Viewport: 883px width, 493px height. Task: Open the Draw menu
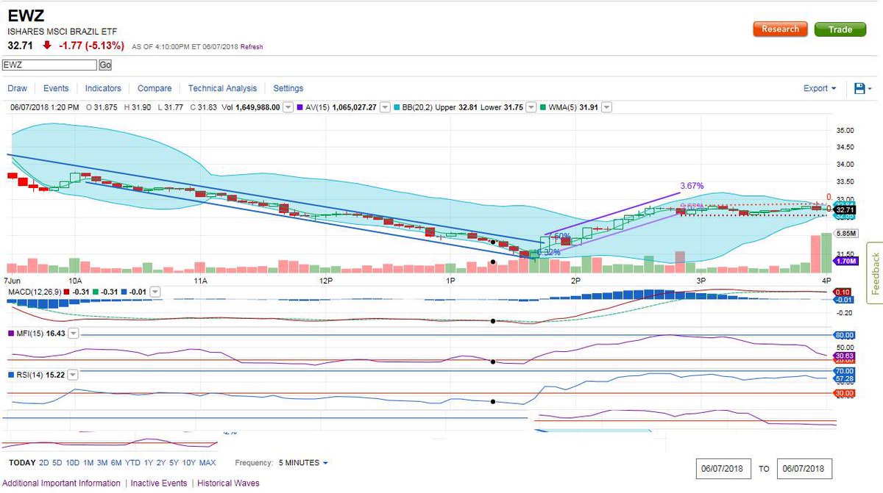point(17,88)
